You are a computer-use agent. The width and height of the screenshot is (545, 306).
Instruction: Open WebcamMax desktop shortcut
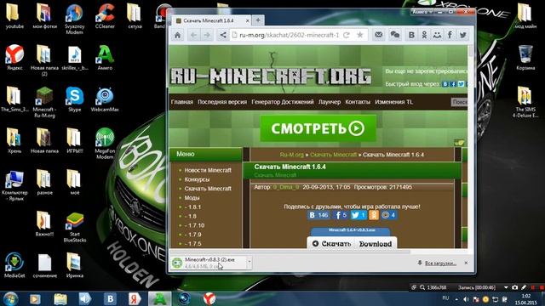[x=105, y=99]
